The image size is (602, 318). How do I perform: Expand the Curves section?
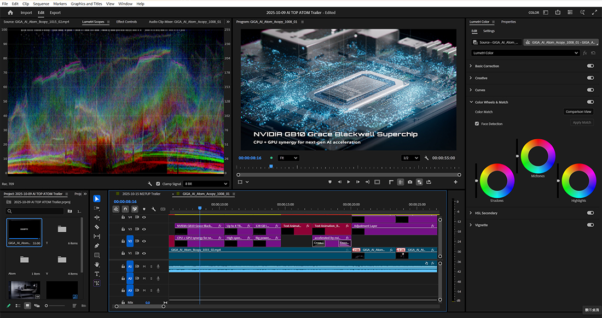[471, 90]
